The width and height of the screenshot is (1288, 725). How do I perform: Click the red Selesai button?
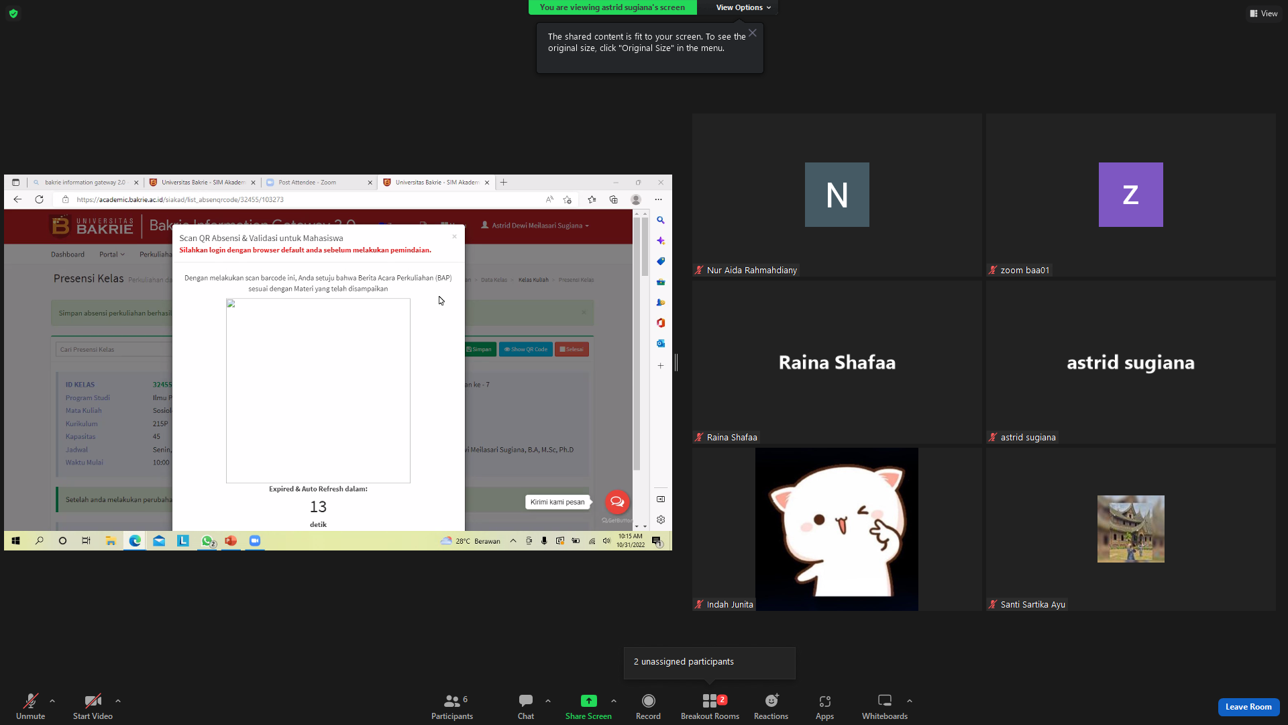[572, 349]
